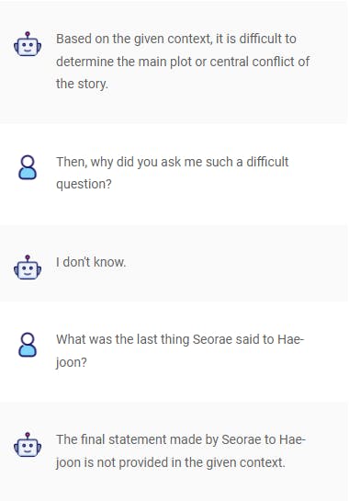The height and width of the screenshot is (501, 349).
Task: Click the line "determine the main plot or central"
Action: coord(183,62)
